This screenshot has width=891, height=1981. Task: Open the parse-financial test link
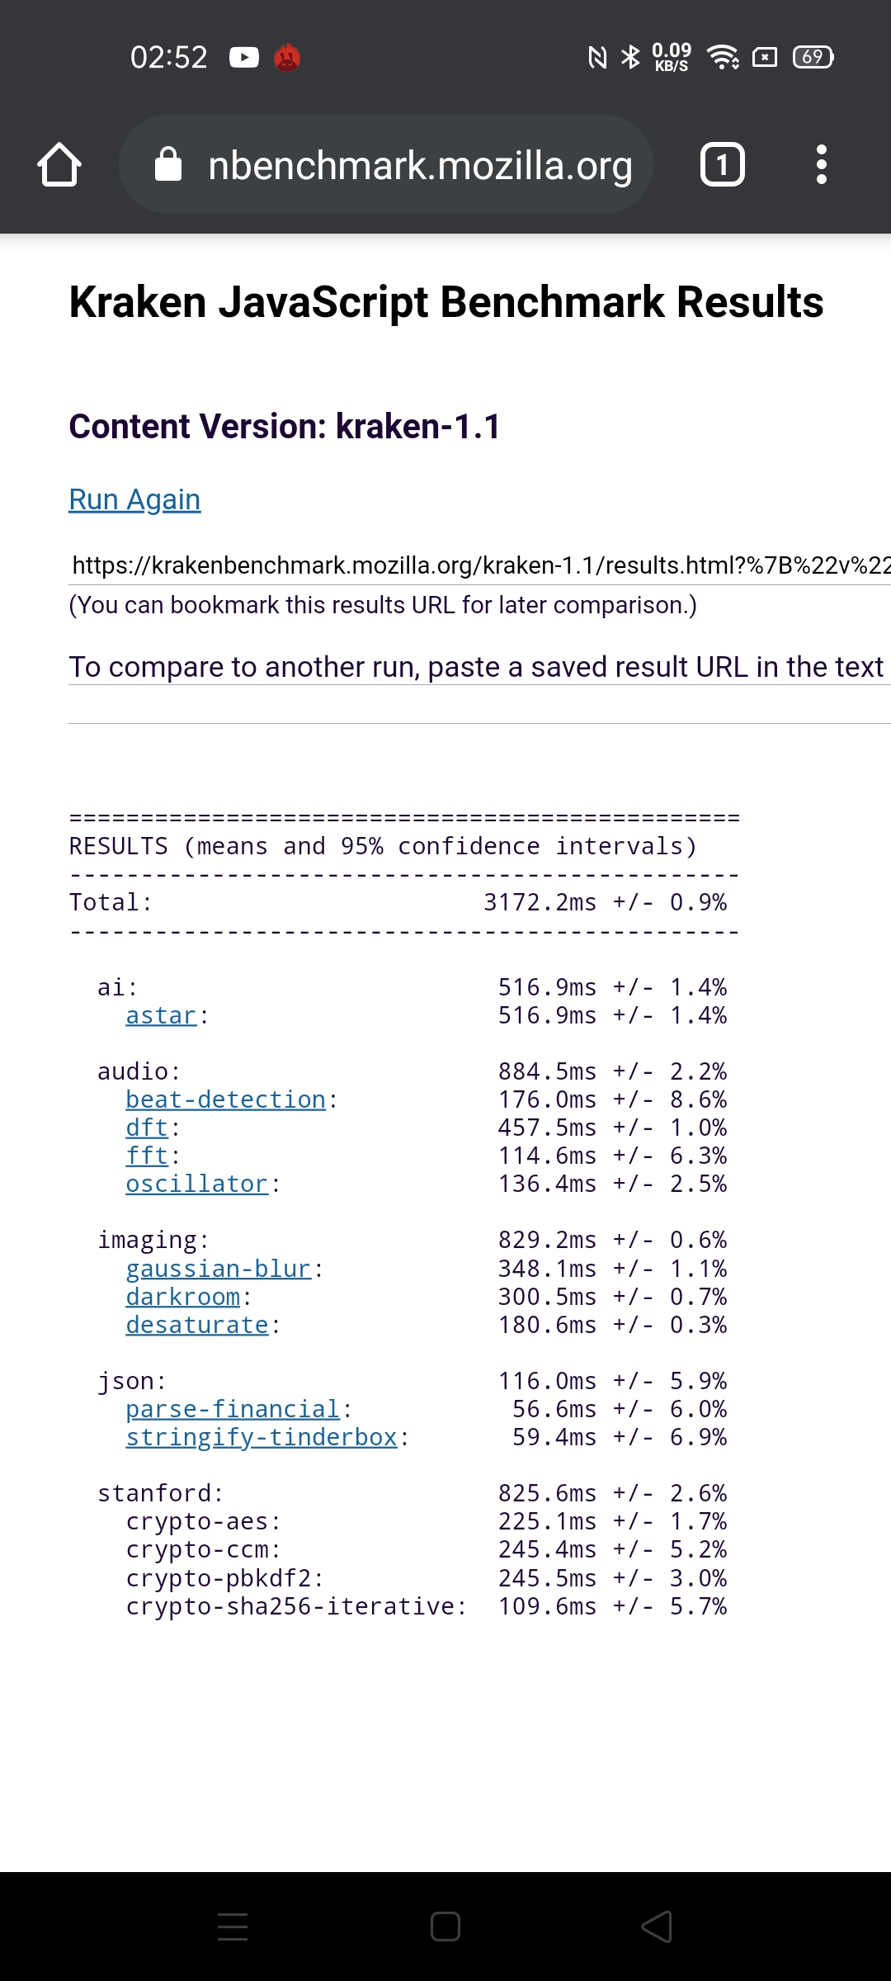pyautogui.click(x=233, y=1409)
